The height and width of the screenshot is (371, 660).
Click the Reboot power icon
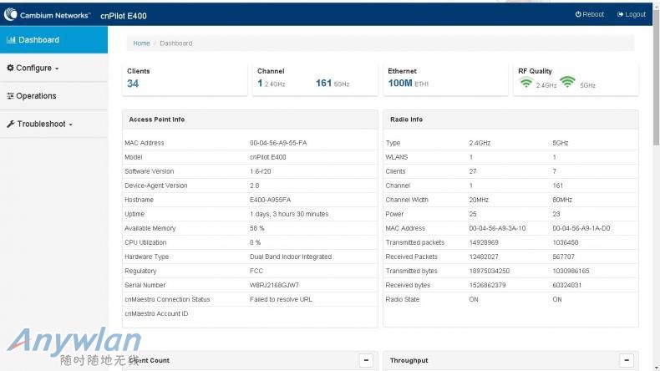(x=578, y=14)
